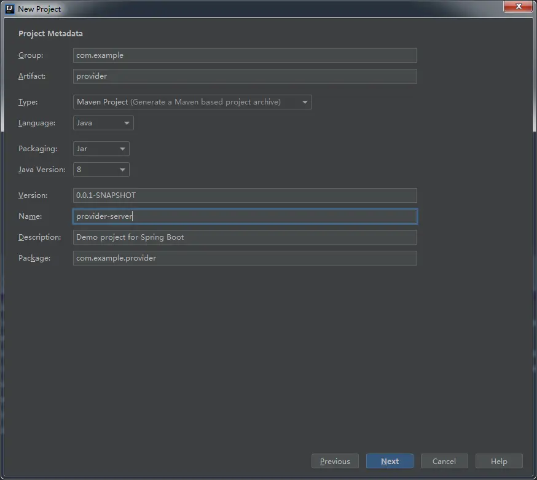The image size is (537, 480).
Task: Click the Description field with Demo project text
Action: (x=245, y=237)
